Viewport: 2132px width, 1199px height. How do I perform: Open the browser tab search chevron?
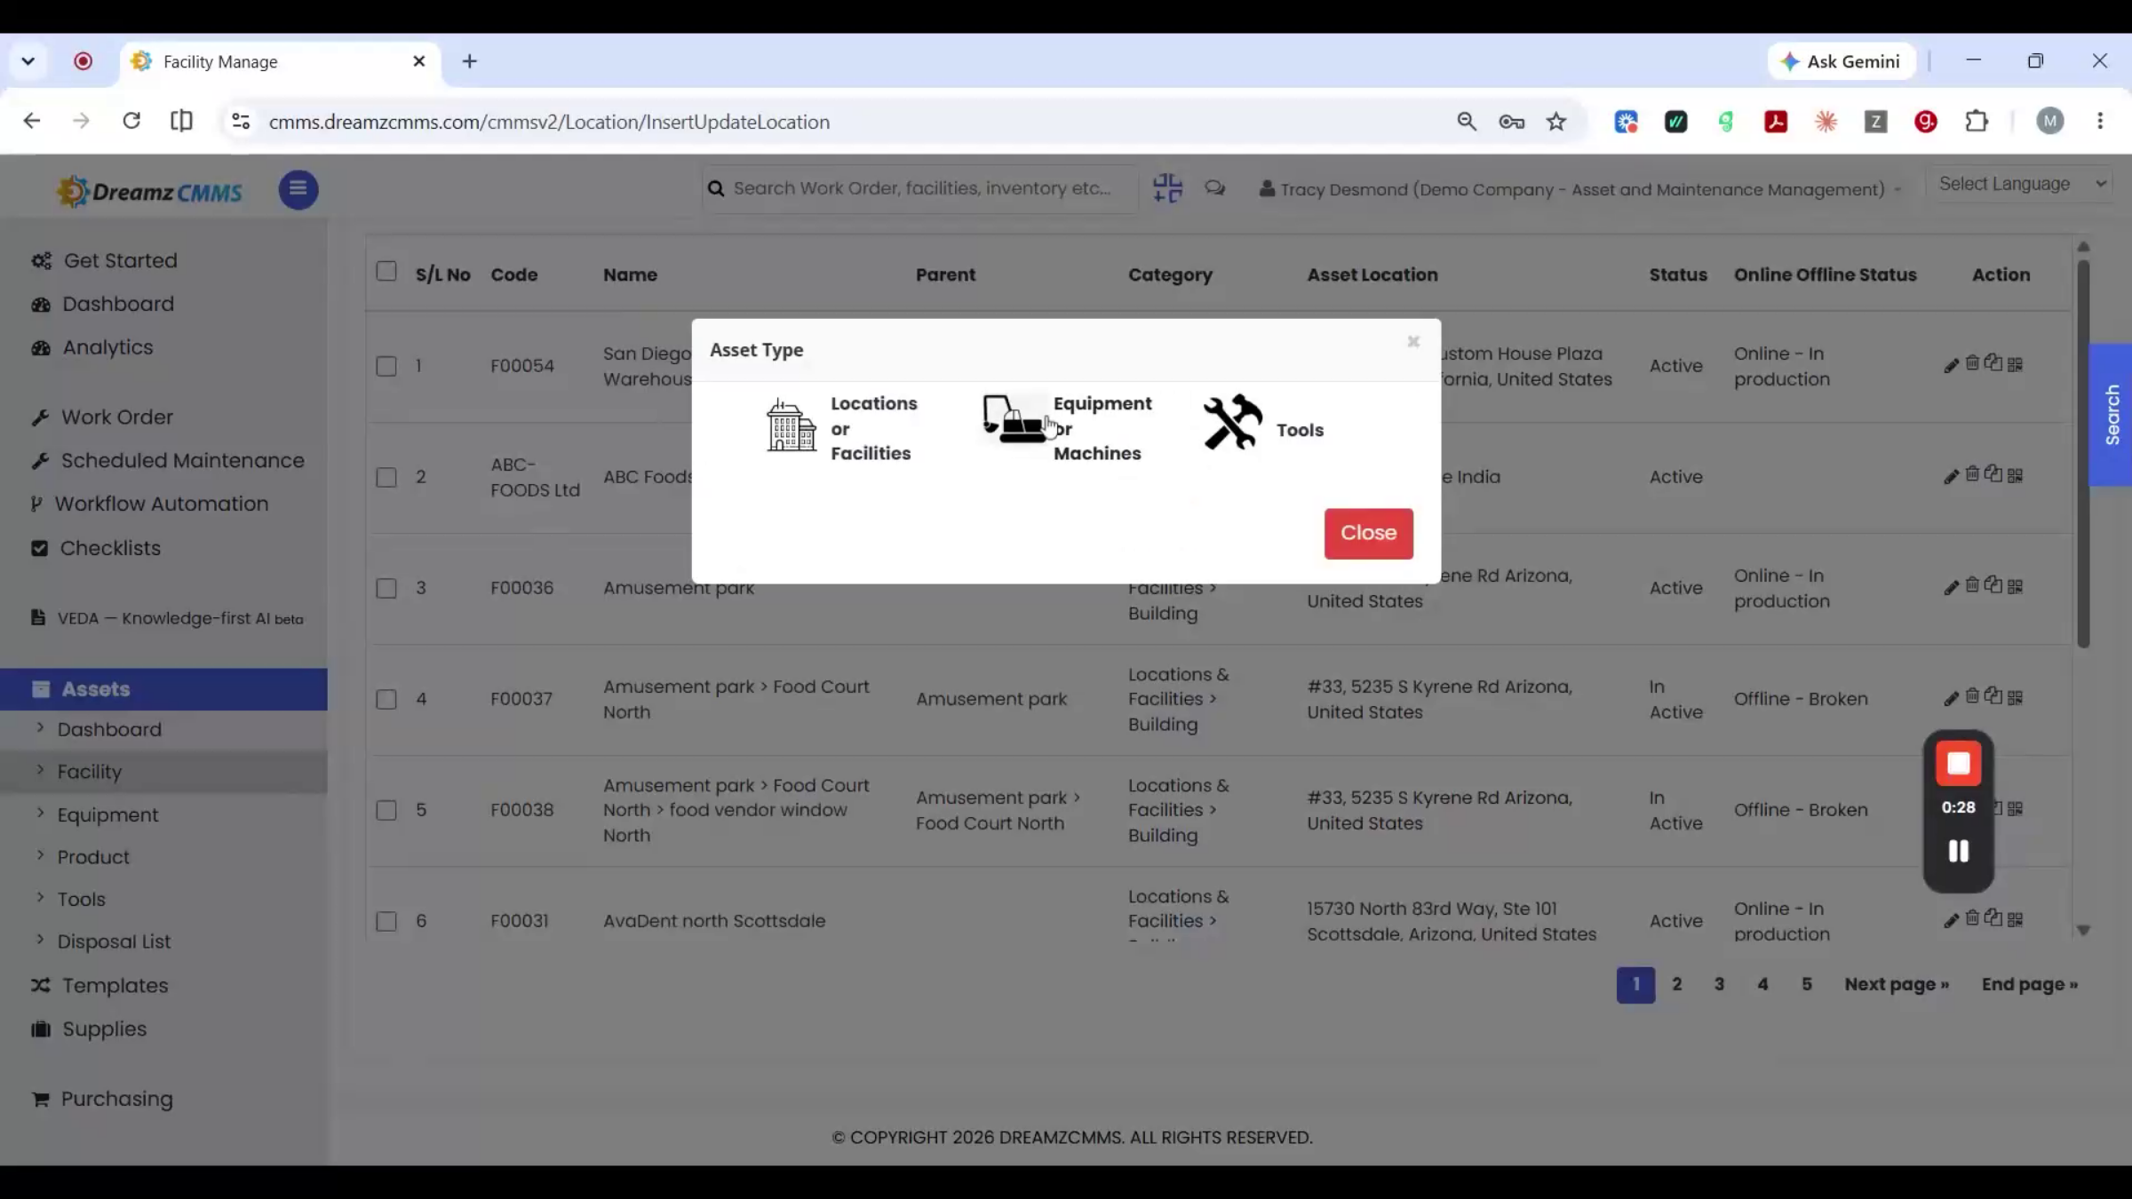[x=28, y=61]
